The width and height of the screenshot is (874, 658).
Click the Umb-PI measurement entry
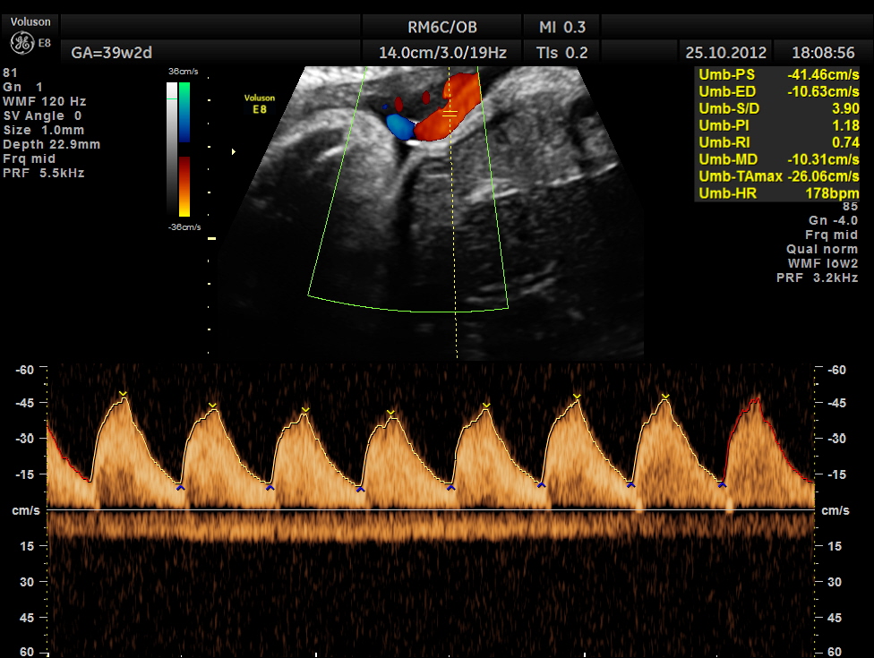[x=777, y=125]
